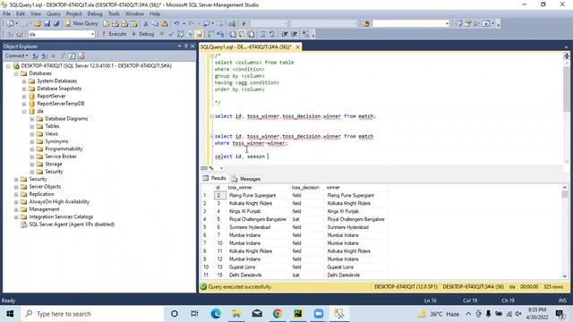
Task: Click Comment out selected lines icon
Action: (x=262, y=34)
